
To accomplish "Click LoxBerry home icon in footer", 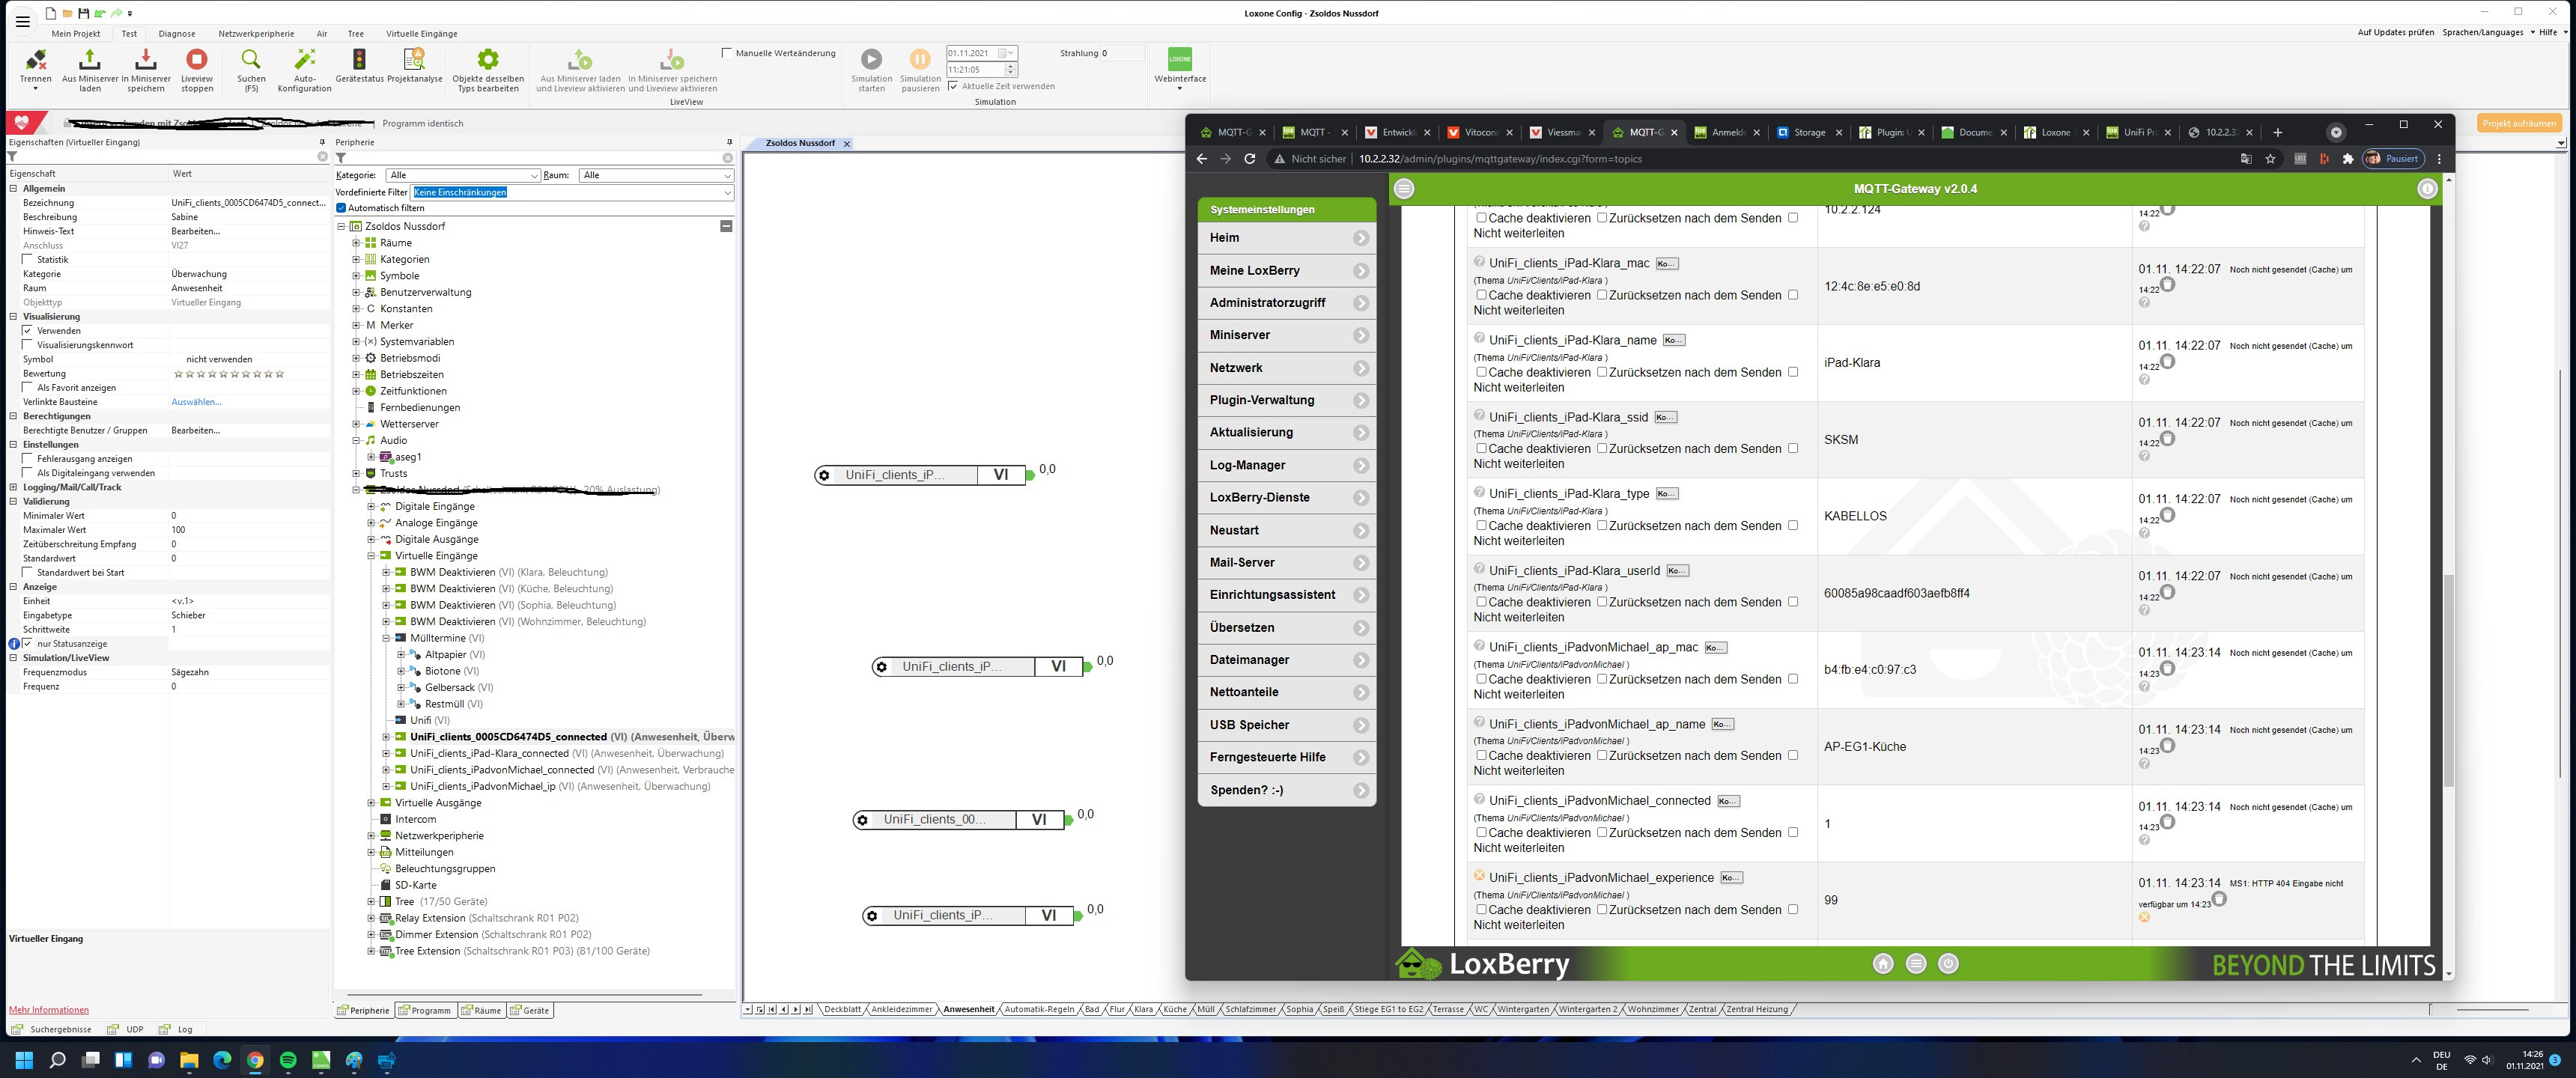I will [1883, 964].
